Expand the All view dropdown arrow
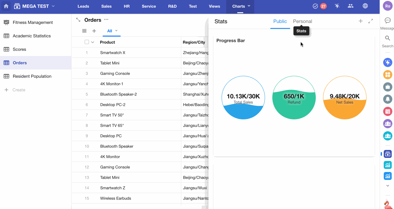This screenshot has height=209, width=394. pyautogui.click(x=116, y=31)
